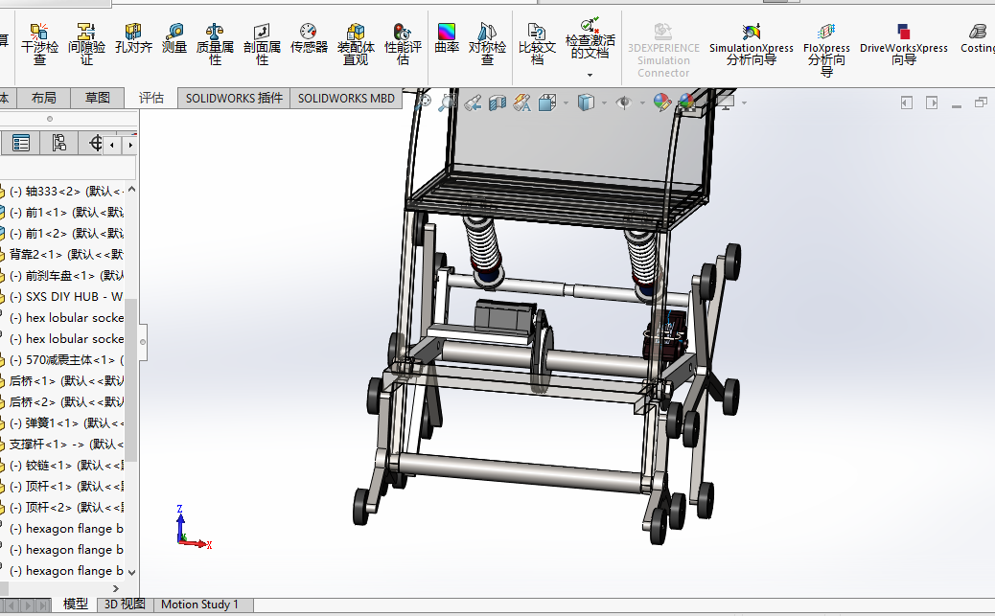Click the Dynamic Annotation Views icon
The height and width of the screenshot is (616, 995).
tap(522, 103)
